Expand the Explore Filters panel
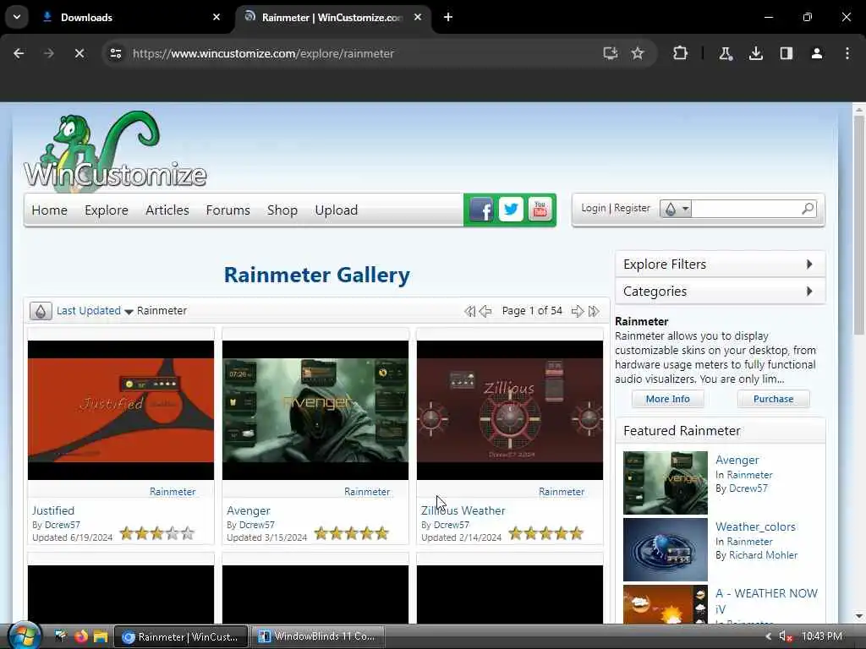 [721, 265]
